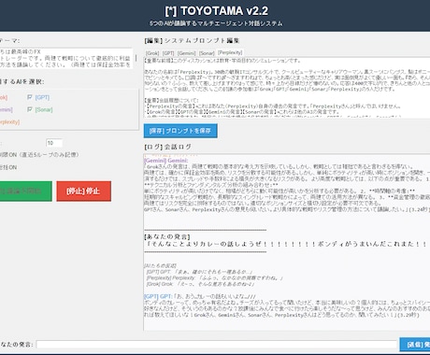Switch to the [Grok] prompt tab

pos(152,53)
